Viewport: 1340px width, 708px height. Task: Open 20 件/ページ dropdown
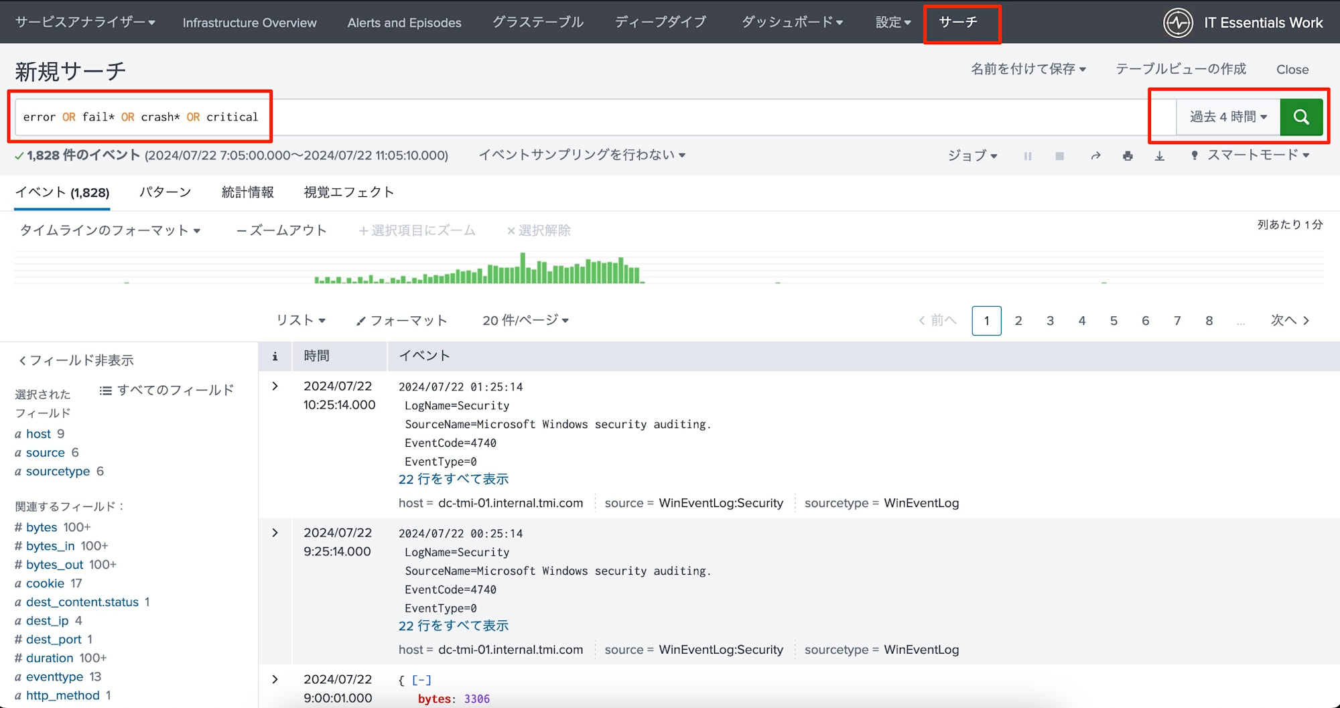(x=525, y=320)
